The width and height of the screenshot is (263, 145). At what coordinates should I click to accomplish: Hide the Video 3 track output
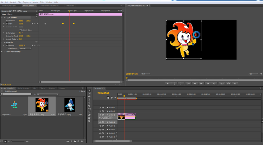(101, 107)
